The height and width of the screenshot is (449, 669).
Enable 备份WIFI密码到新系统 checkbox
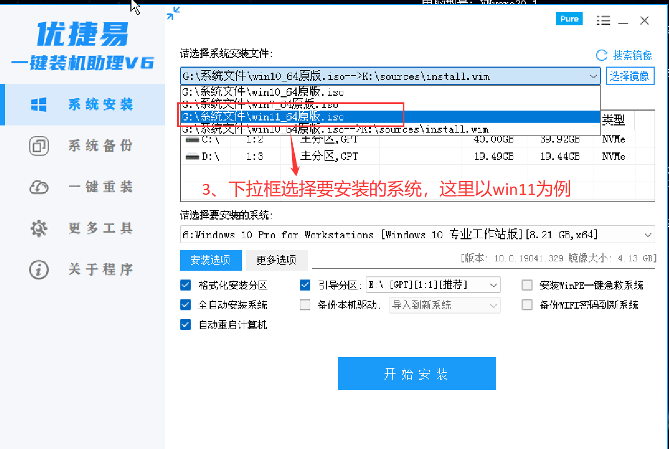point(527,305)
